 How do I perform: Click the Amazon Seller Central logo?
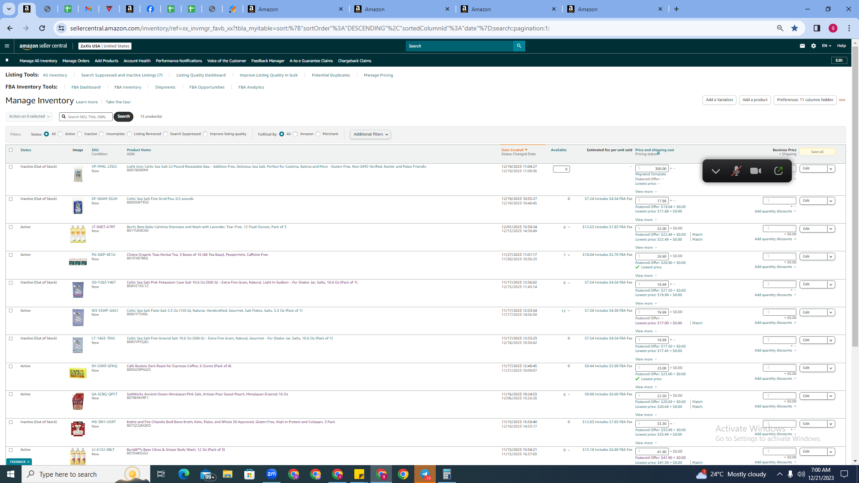(x=43, y=46)
